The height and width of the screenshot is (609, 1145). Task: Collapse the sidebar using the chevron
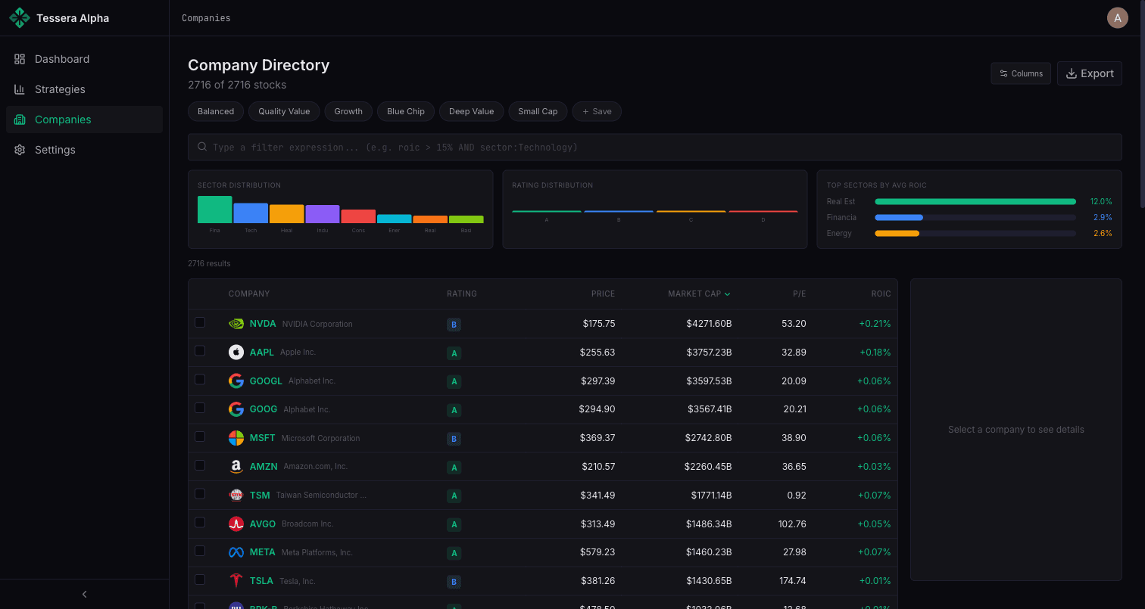[84, 594]
